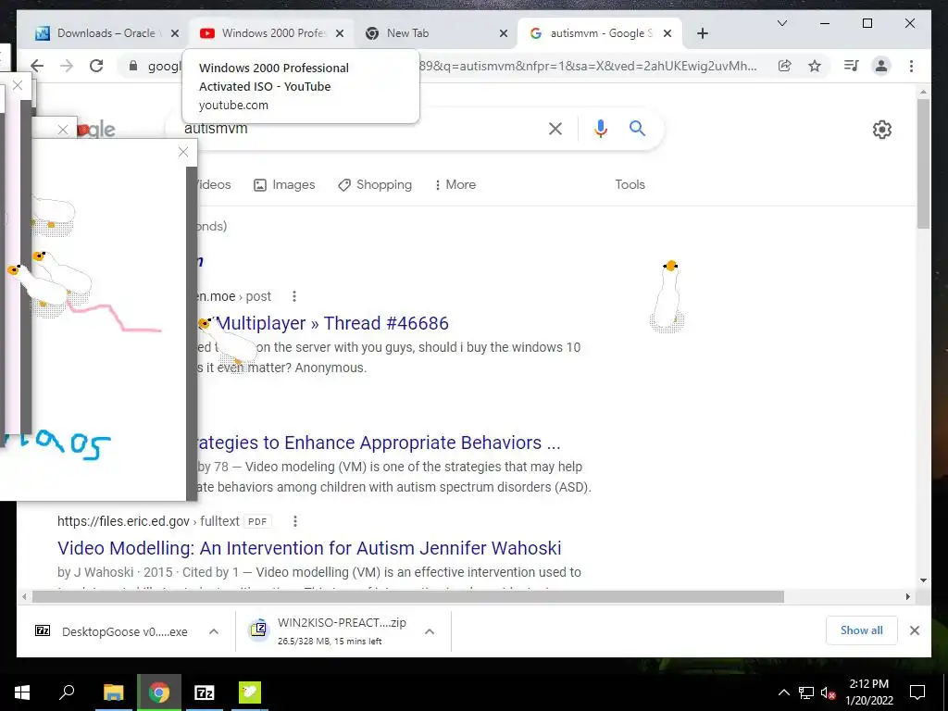Expand the More search filters
948x711 pixels.
click(x=455, y=184)
